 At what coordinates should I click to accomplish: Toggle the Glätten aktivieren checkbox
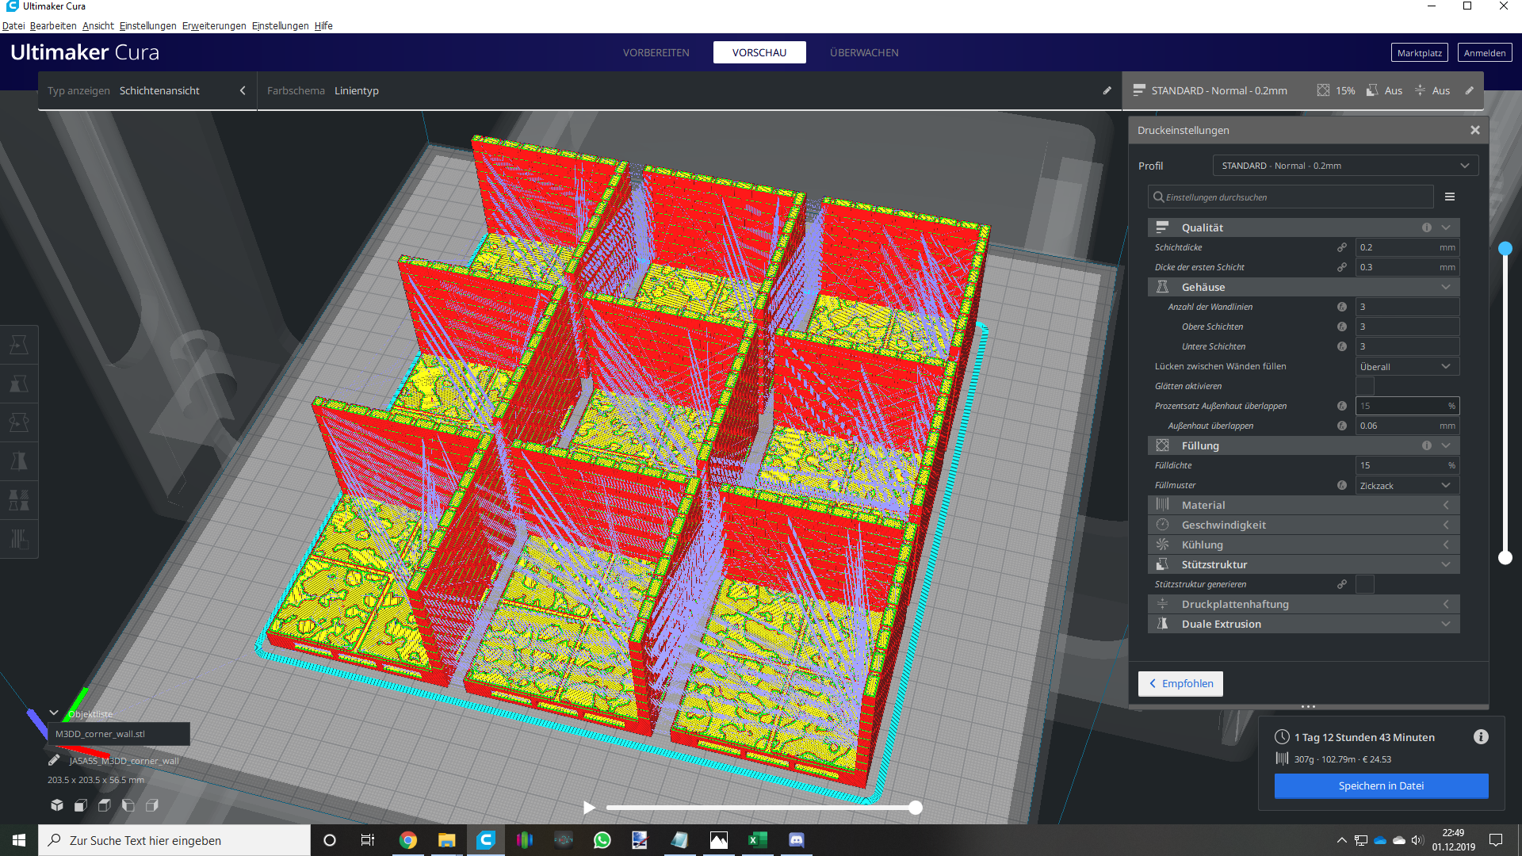click(1365, 386)
